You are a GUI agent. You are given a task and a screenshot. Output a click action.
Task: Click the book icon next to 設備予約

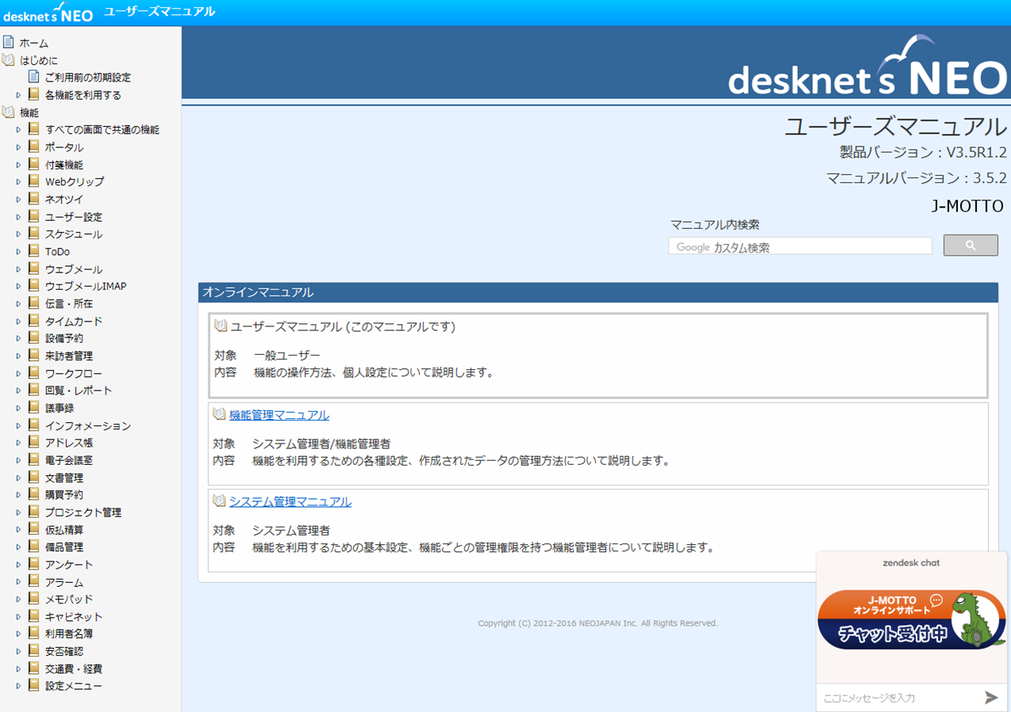[x=33, y=338]
